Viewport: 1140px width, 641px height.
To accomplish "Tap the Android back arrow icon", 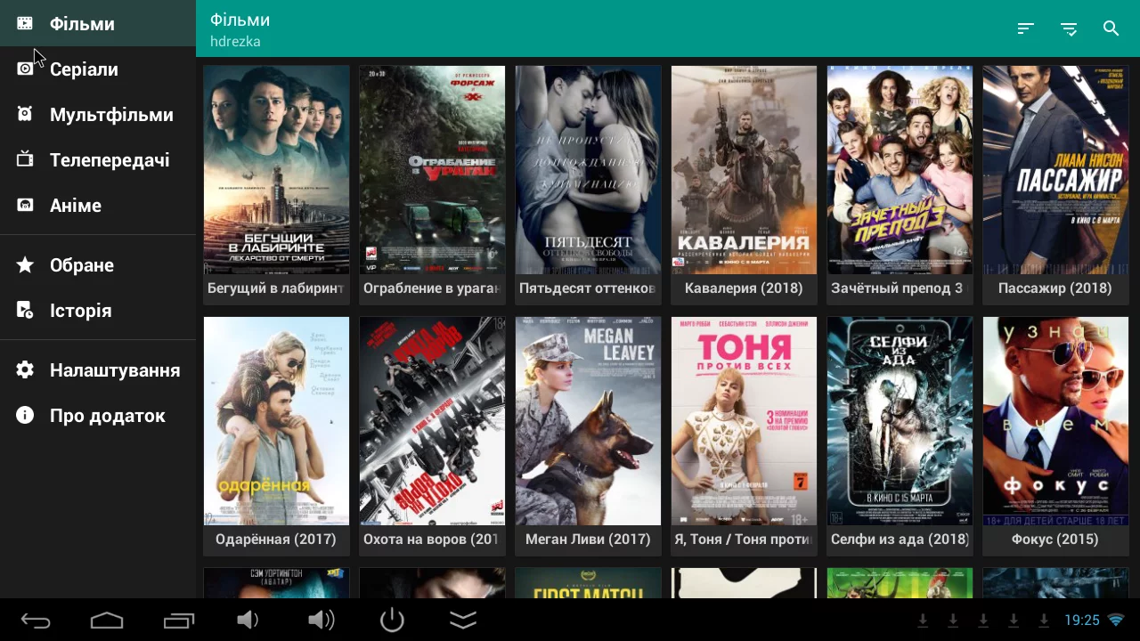I will tap(36, 621).
